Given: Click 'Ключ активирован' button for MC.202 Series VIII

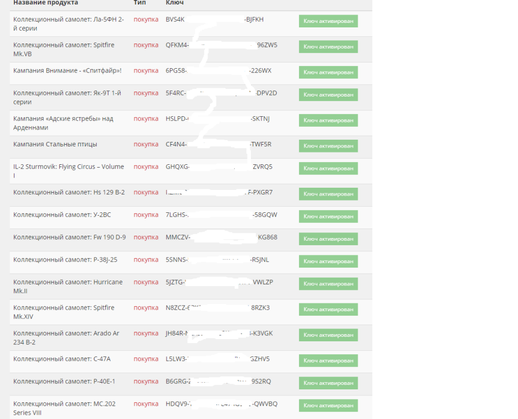Looking at the screenshot, I should [x=328, y=406].
